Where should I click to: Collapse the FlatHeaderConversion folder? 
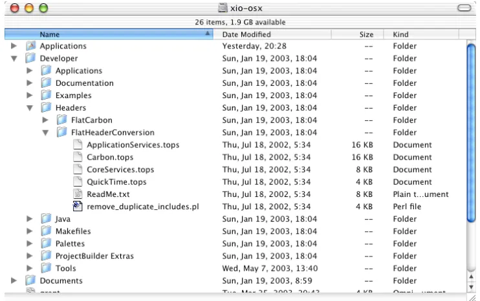(45, 132)
